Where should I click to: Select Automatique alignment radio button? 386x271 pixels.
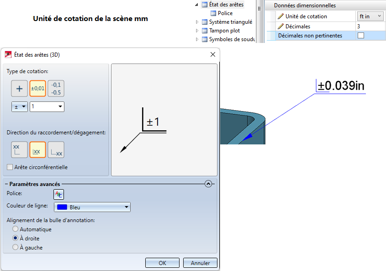tap(15, 229)
